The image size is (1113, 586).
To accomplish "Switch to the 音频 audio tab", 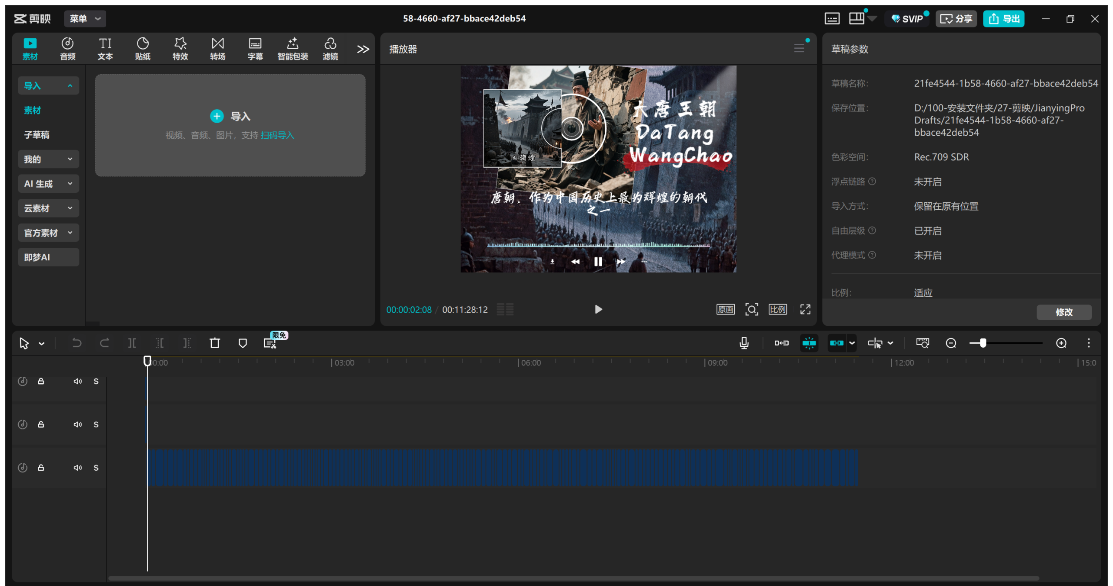I will [x=67, y=48].
